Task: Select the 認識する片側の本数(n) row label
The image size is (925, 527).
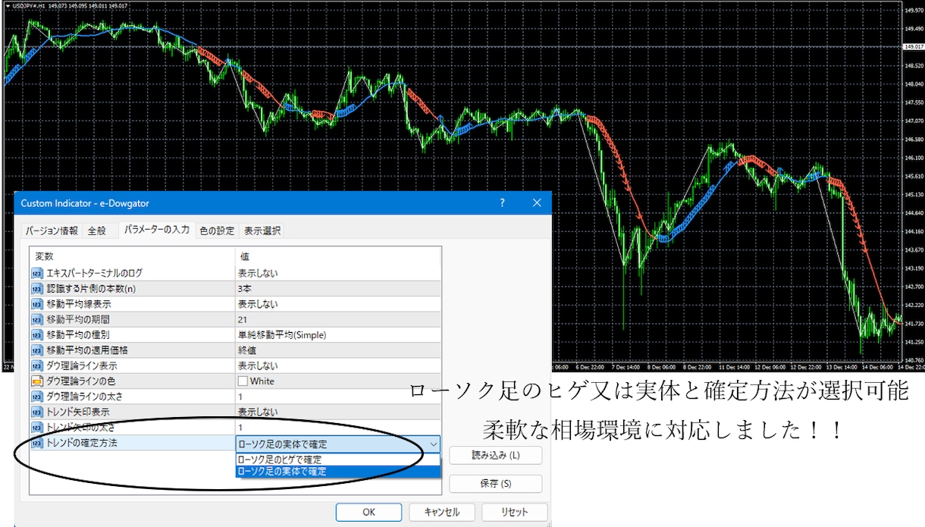Action: (91, 288)
